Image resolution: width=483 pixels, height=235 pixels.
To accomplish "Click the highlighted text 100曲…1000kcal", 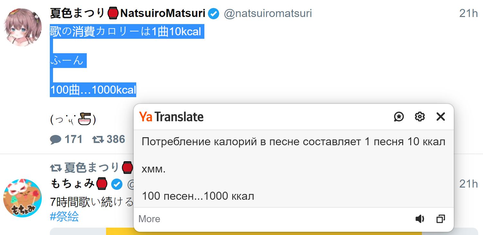I will (93, 90).
